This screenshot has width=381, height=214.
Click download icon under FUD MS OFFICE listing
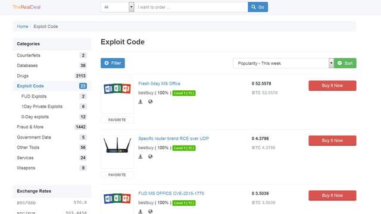tap(140, 212)
